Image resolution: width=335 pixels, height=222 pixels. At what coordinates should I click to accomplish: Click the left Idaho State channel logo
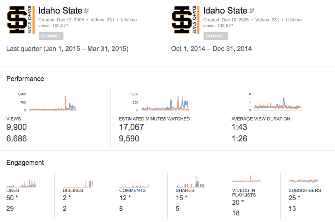(21, 20)
